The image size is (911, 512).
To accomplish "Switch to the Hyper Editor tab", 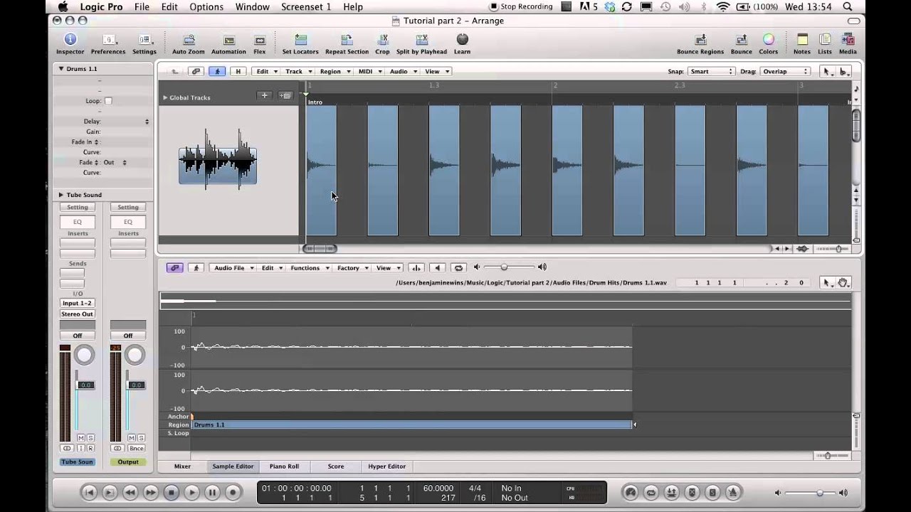I will (x=386, y=466).
